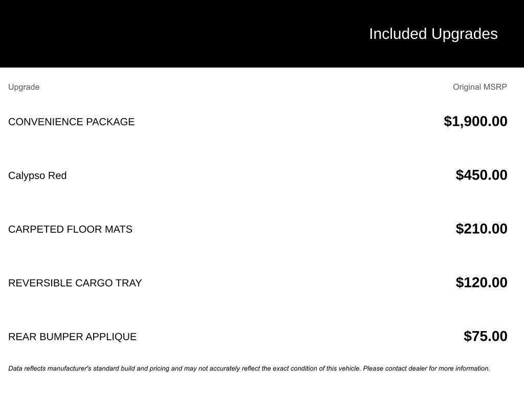The image size is (524, 393).
Task: Click the Included Upgrades header title
Action: [x=433, y=34]
